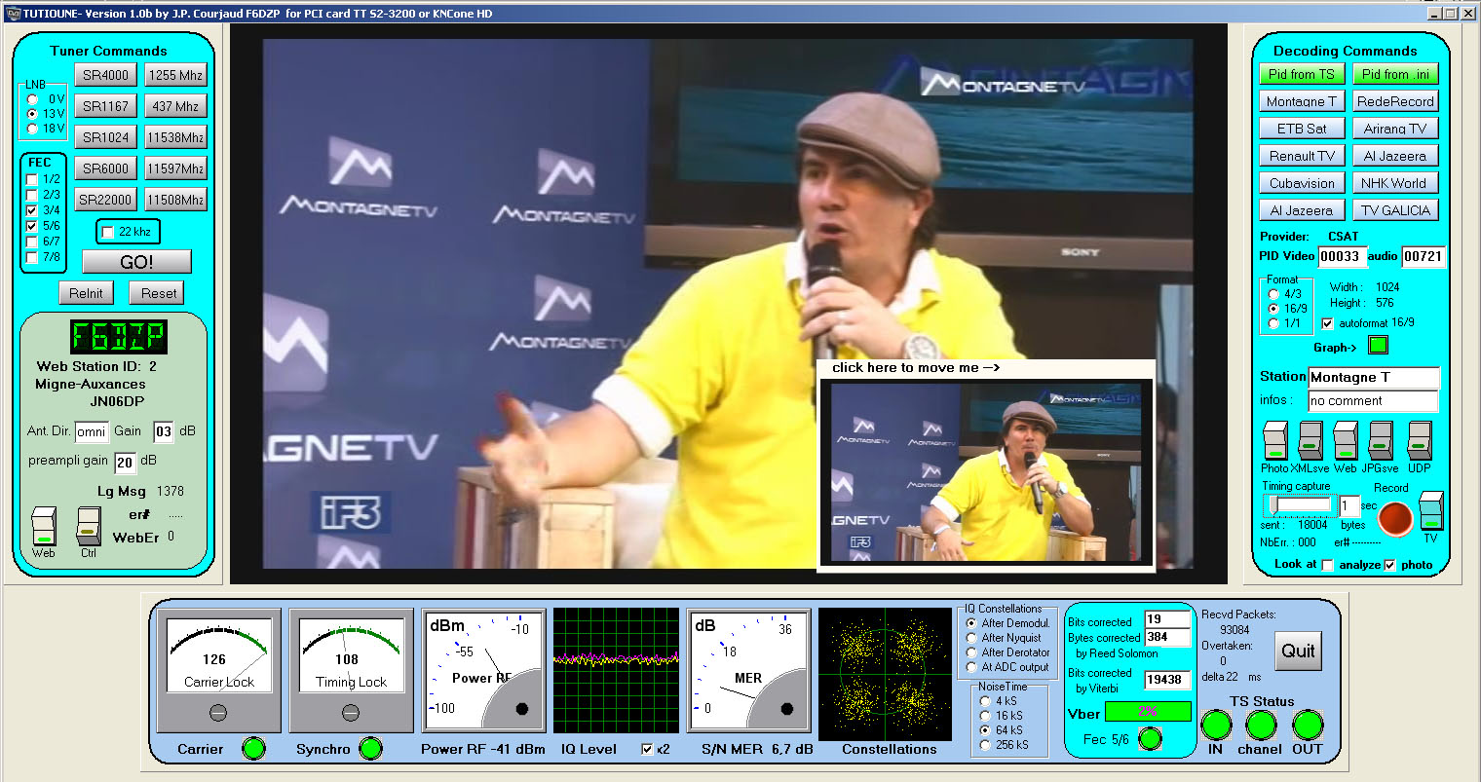
Task: Click the Timing capture slider
Action: click(x=1298, y=504)
